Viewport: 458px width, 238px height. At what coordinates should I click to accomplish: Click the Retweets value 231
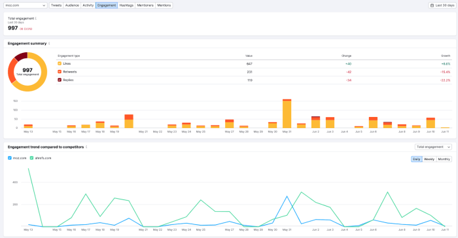pos(249,72)
